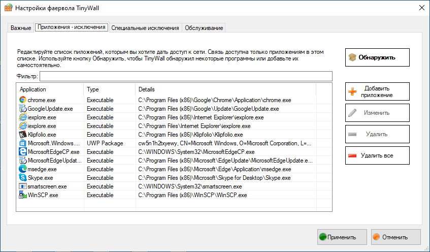This screenshot has height=252, width=430.
Task: Switch to the Важные tab
Action: coord(21,28)
